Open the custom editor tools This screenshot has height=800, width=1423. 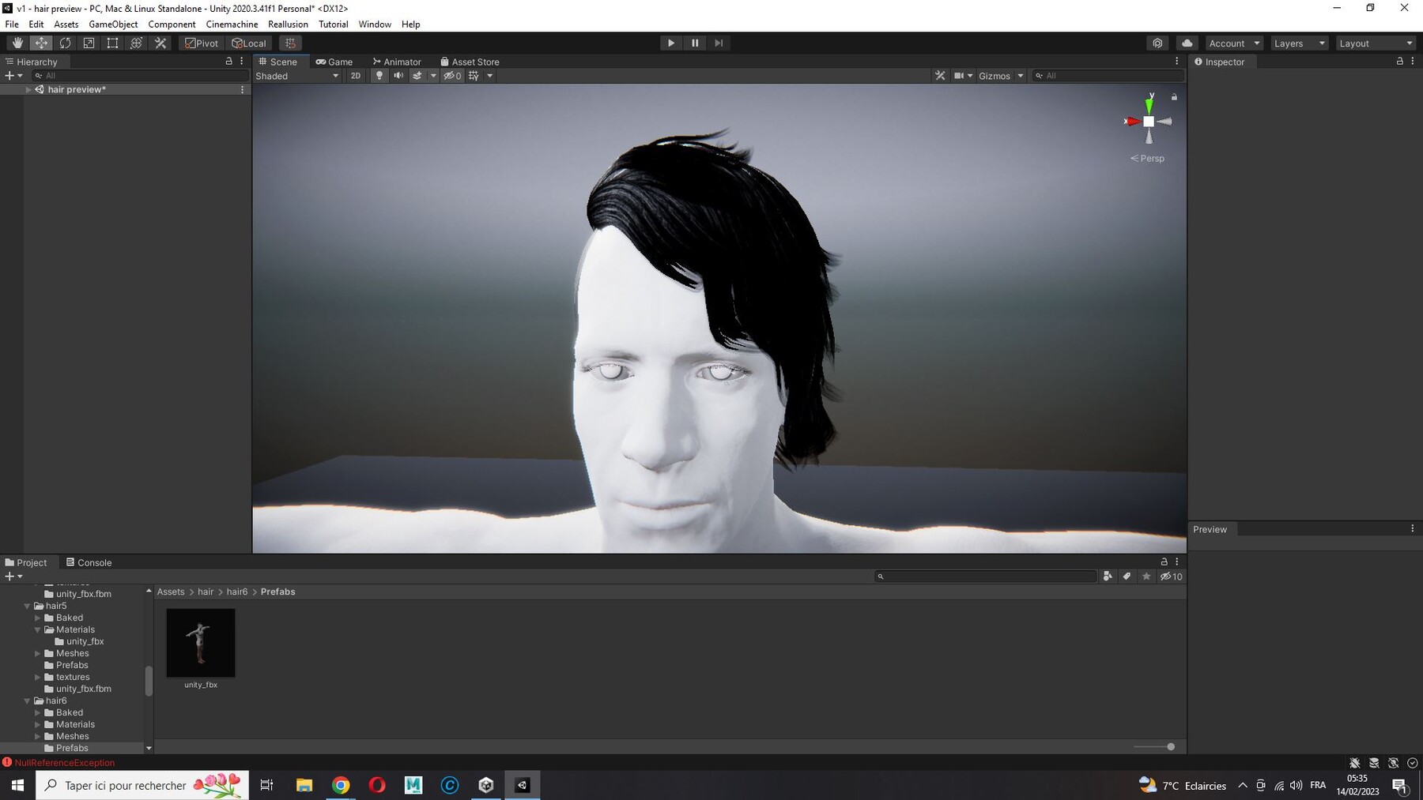[x=160, y=43]
